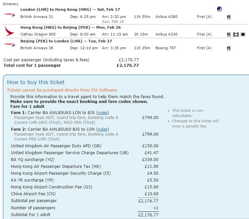The image size is (249, 219).
Task: Click the Cathay Dragon airline logo
Action: 9,31
